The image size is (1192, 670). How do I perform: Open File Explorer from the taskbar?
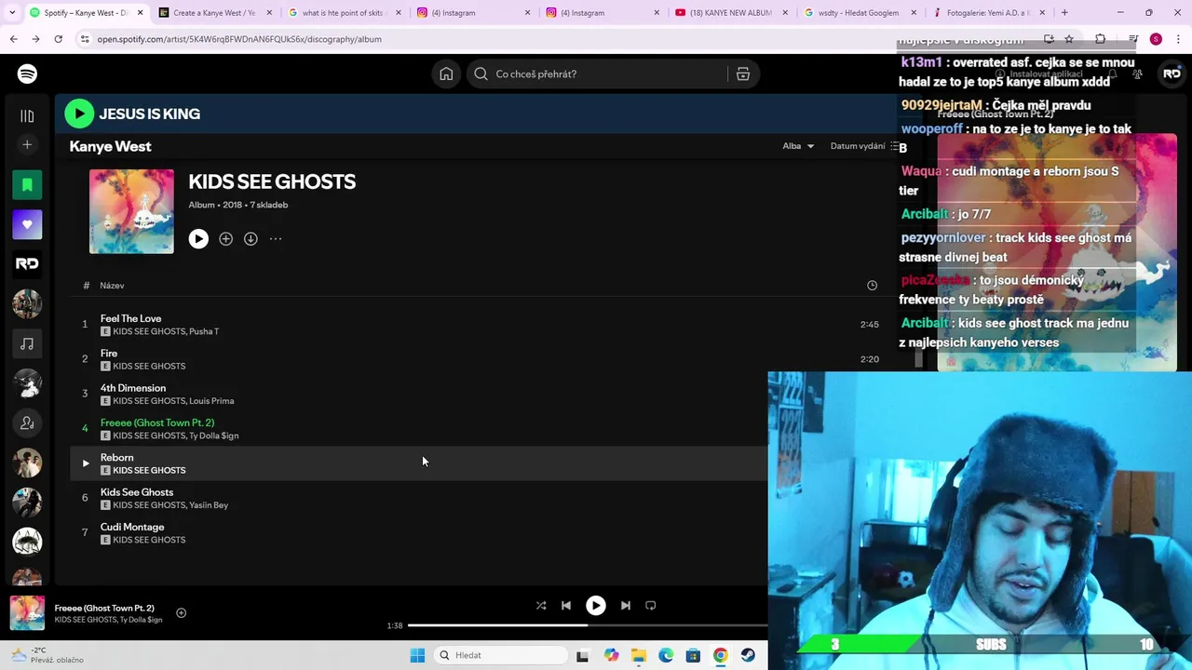click(x=638, y=655)
